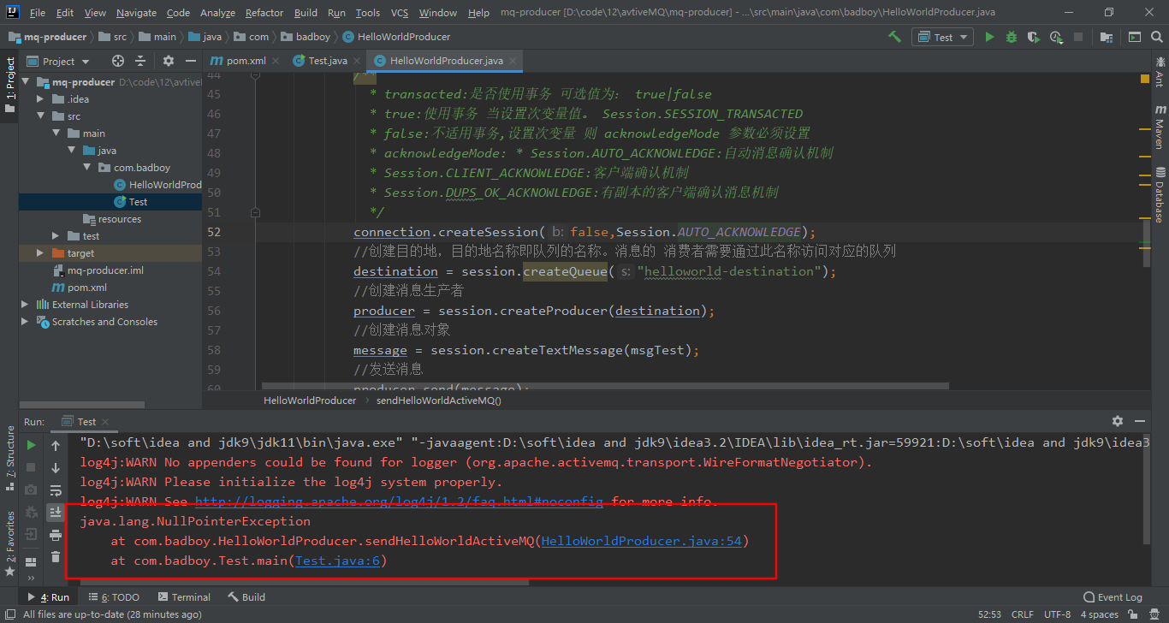This screenshot has height=623, width=1169.
Task: Open the TODO tool window tab
Action: 114,596
